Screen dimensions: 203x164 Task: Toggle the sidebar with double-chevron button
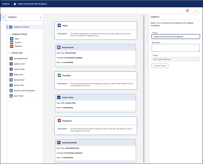(4, 17)
